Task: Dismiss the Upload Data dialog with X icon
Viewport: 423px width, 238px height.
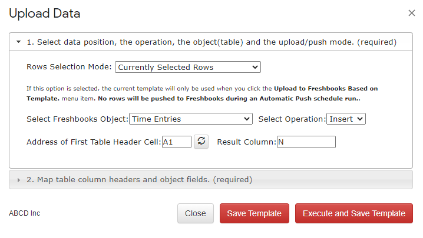Action: click(x=411, y=13)
